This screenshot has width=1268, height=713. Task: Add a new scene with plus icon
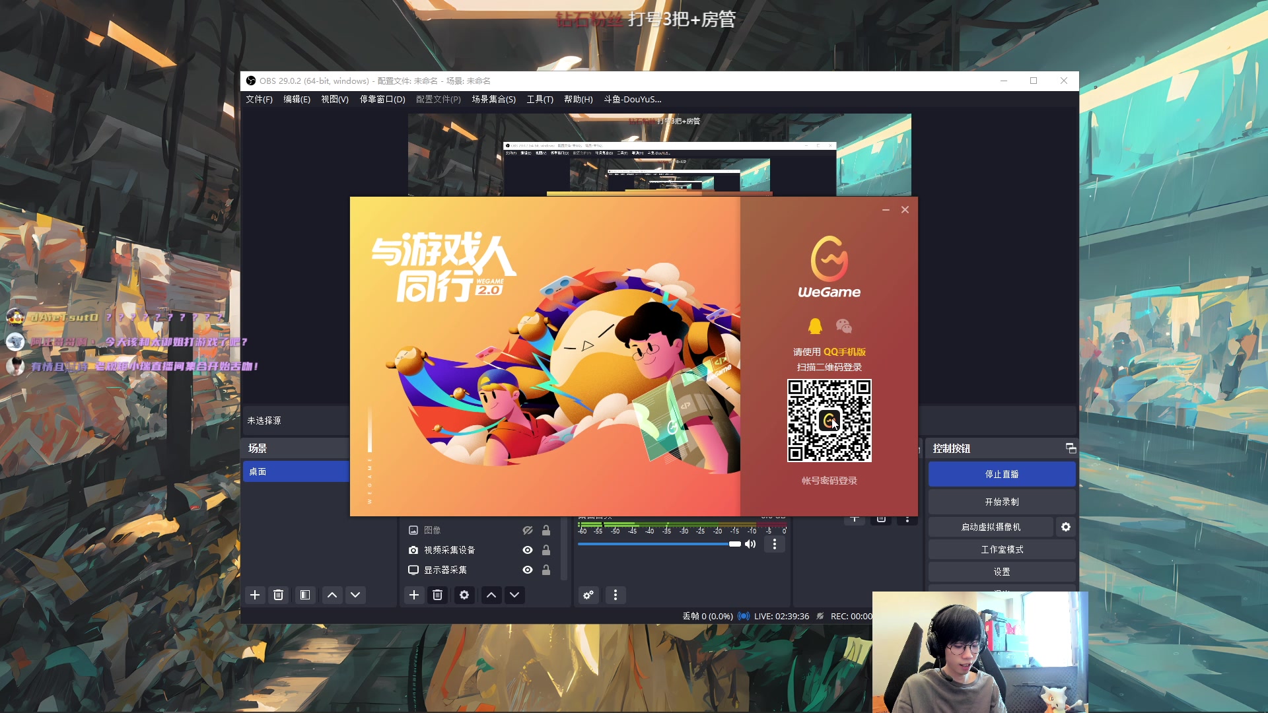click(255, 595)
